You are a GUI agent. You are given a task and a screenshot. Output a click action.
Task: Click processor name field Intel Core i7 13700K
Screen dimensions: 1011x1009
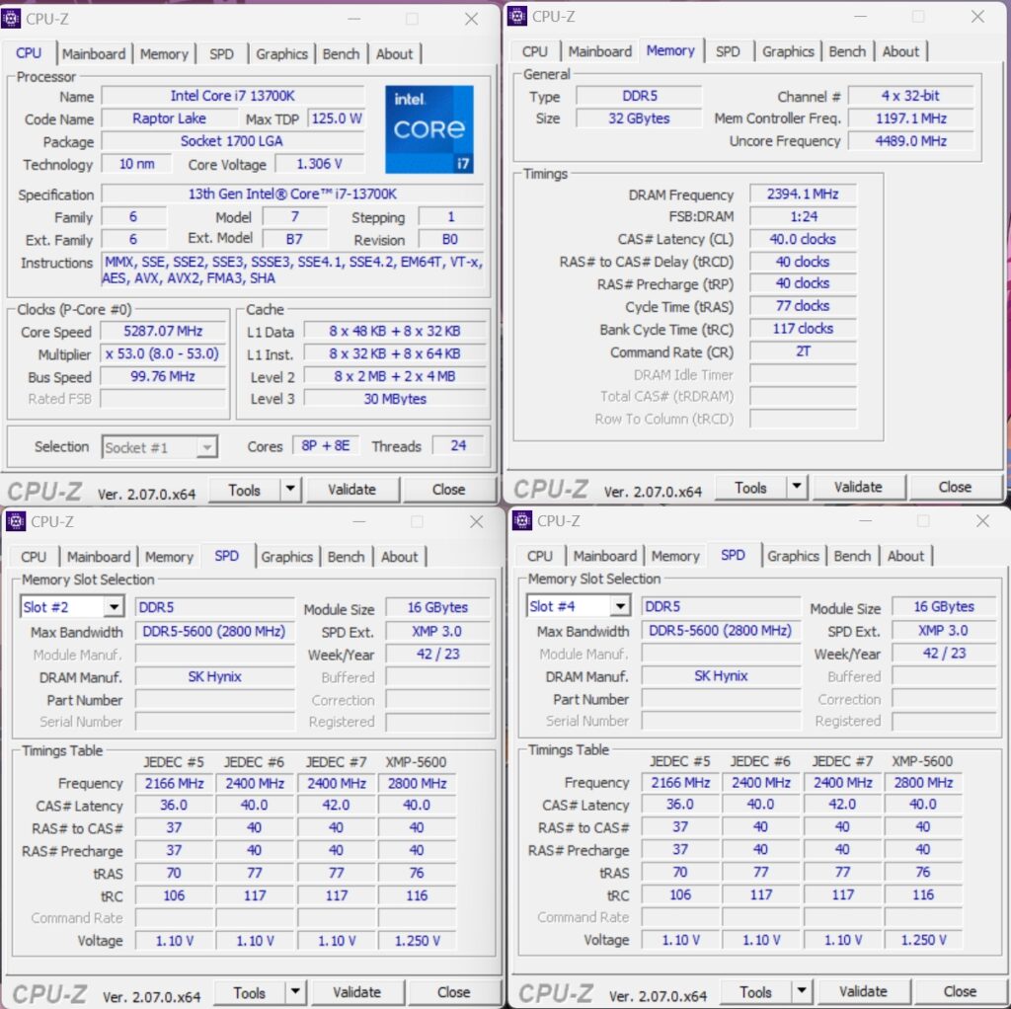pos(233,96)
